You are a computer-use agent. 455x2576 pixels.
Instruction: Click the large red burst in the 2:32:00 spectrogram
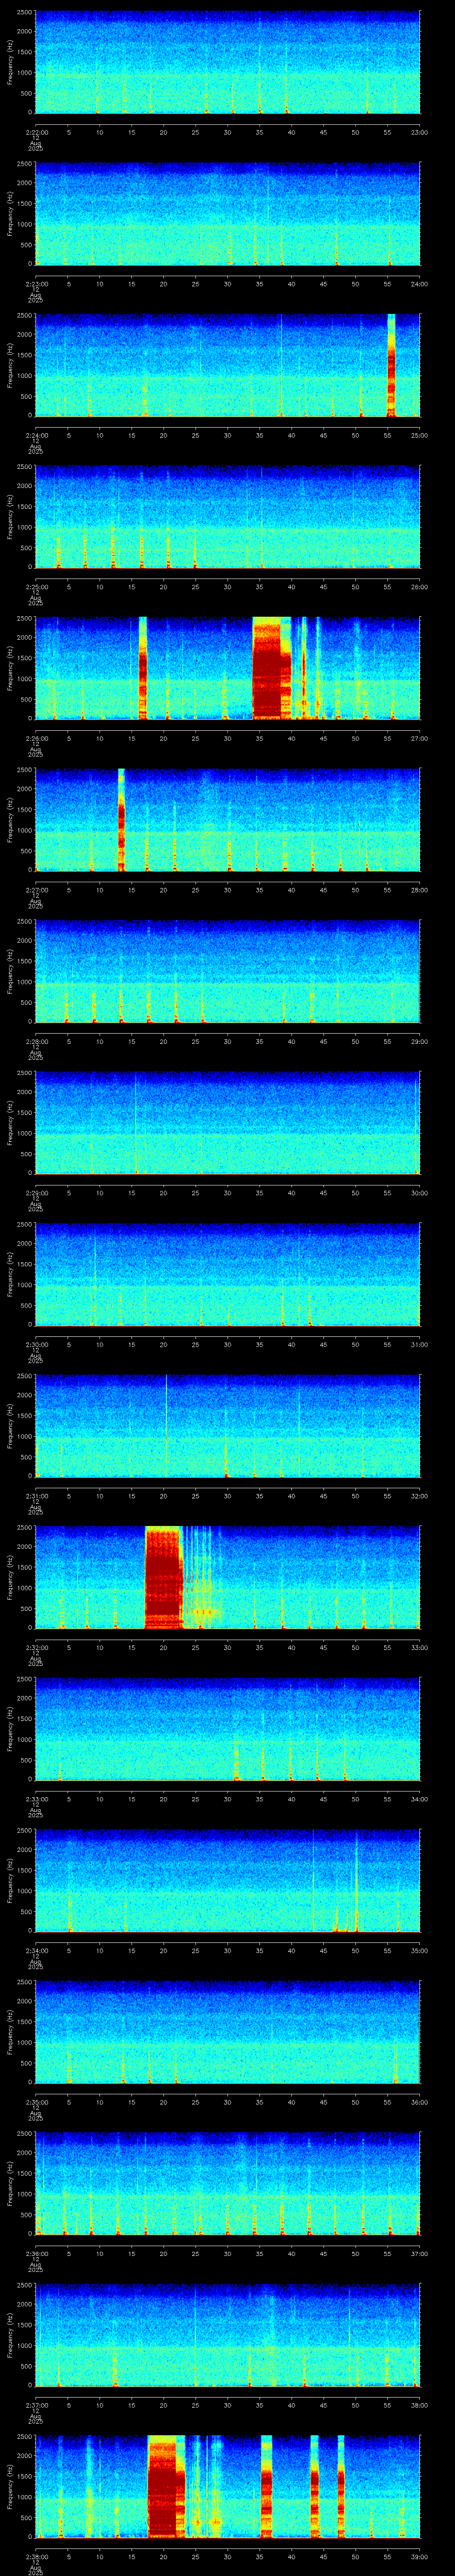point(163,1577)
